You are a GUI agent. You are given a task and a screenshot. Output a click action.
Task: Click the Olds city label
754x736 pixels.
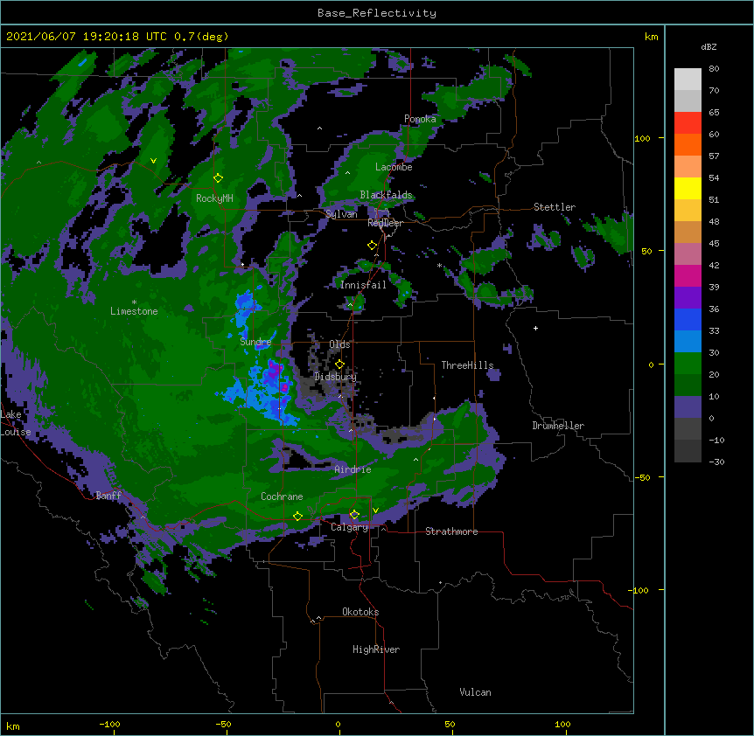[339, 344]
